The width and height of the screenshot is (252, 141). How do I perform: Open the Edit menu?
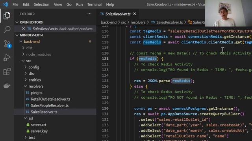[x=26, y=4]
